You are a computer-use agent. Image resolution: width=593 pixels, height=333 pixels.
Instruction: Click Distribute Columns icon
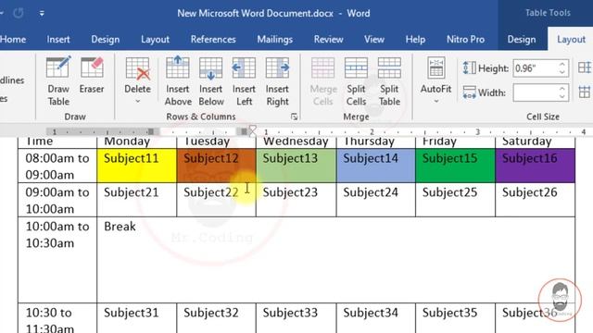(x=585, y=92)
